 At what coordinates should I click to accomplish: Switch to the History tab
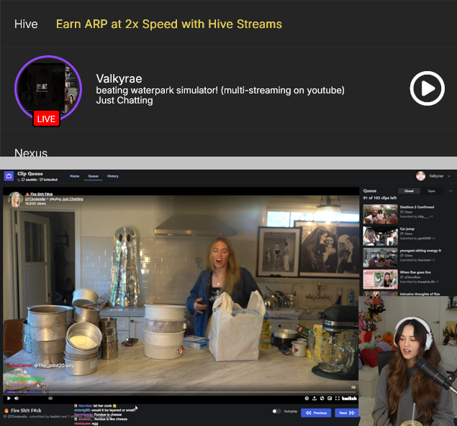[113, 176]
